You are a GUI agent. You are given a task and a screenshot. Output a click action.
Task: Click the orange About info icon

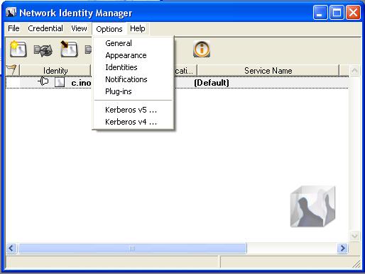click(202, 49)
